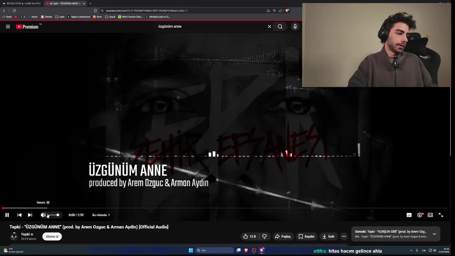Open the Windows Start menu
Image resolution: width=455 pixels, height=256 pixels.
[x=191, y=250]
